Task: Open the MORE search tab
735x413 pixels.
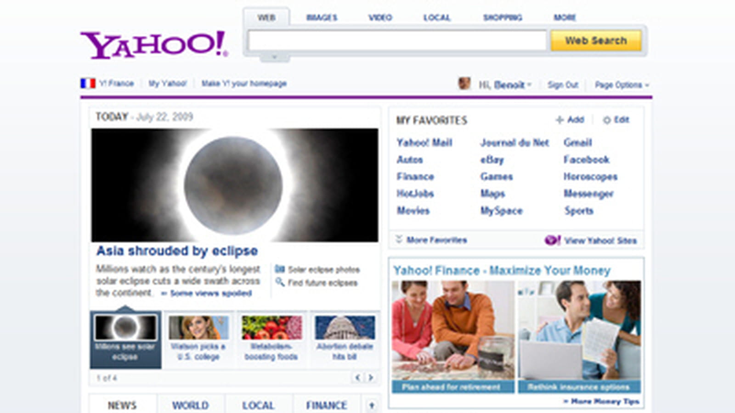Action: click(x=565, y=17)
